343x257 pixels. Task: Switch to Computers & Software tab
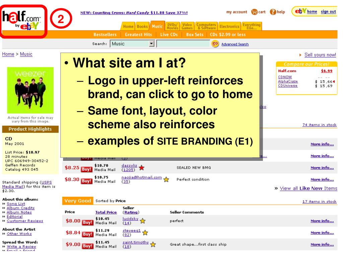(x=206, y=26)
